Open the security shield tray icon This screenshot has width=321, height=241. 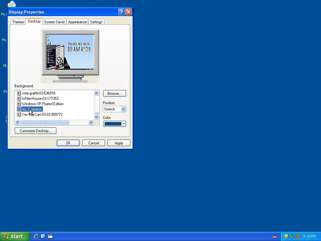point(286,236)
